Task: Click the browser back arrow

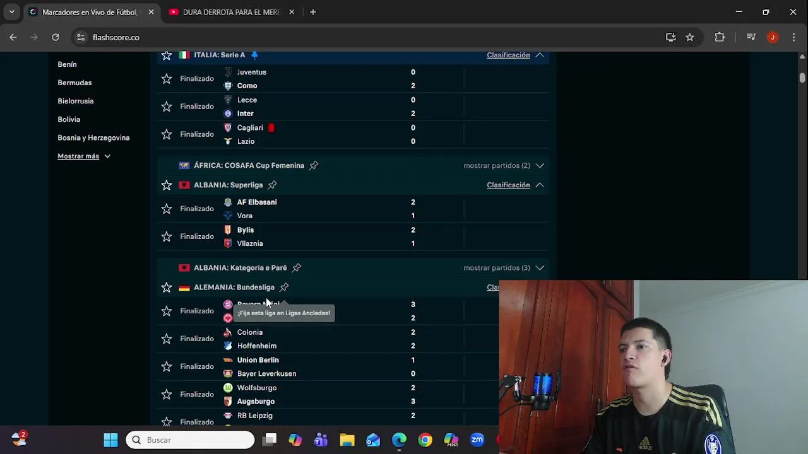Action: (x=13, y=37)
